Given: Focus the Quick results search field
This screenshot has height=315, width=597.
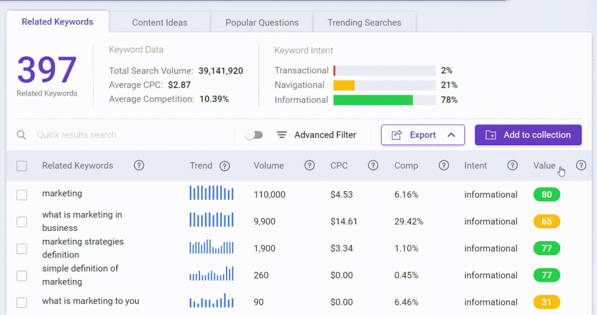Looking at the screenshot, I should click(133, 135).
